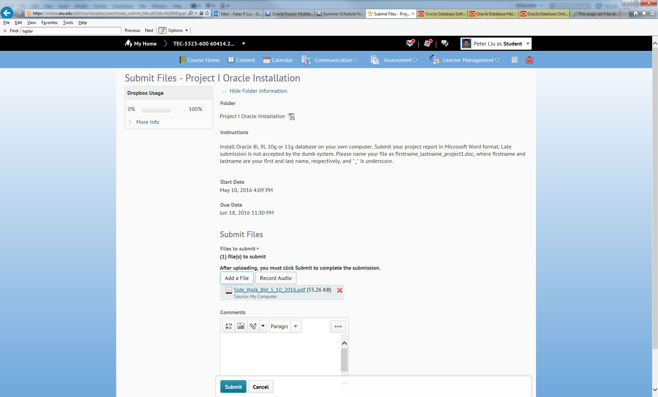Open the subscription alerts chat icon
This screenshot has height=397, width=658.
tap(445, 43)
